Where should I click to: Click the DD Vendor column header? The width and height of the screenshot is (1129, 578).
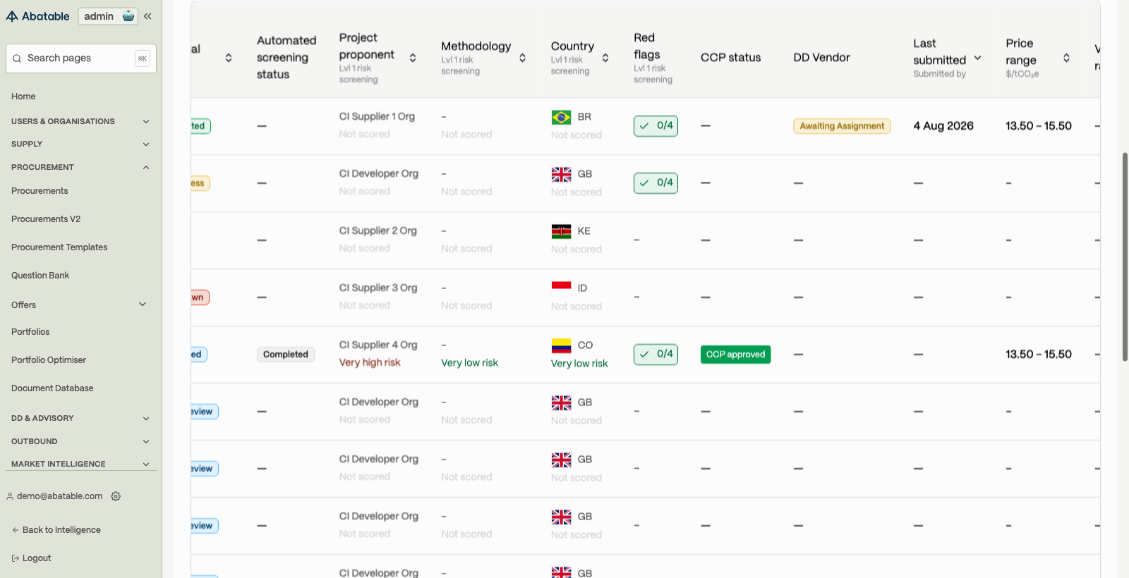[821, 58]
